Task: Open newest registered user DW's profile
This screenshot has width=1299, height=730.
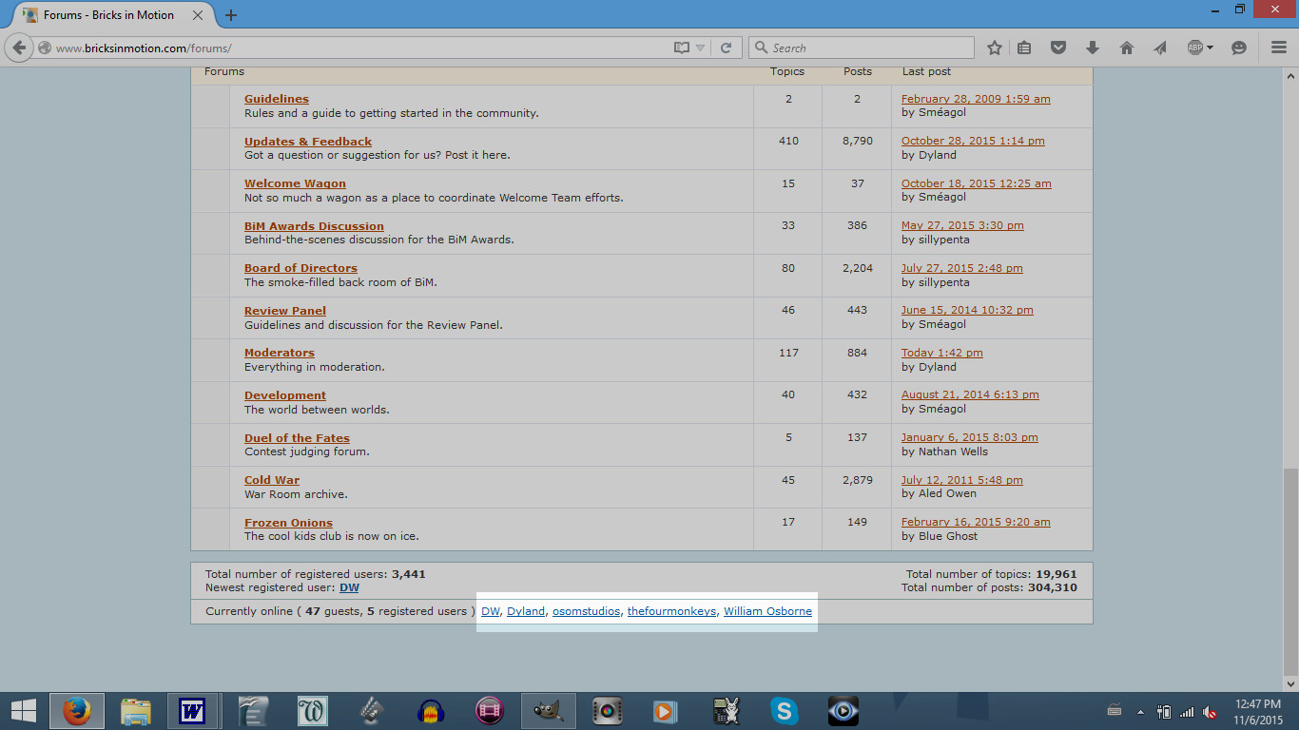Action: [x=349, y=587]
